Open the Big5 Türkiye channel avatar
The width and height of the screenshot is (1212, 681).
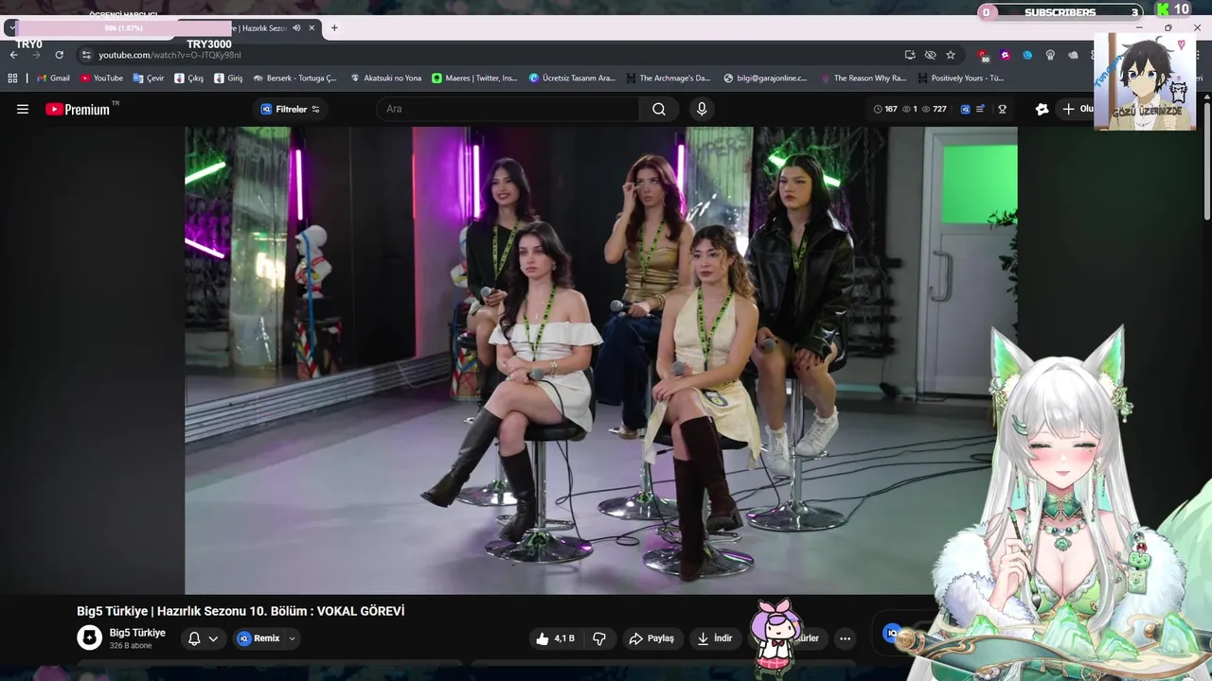[x=89, y=637]
